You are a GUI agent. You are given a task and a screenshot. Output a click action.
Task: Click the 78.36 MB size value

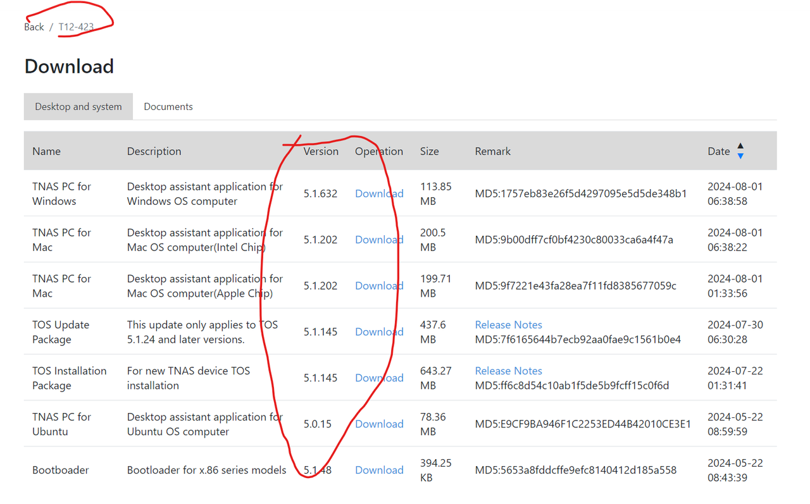click(x=433, y=424)
